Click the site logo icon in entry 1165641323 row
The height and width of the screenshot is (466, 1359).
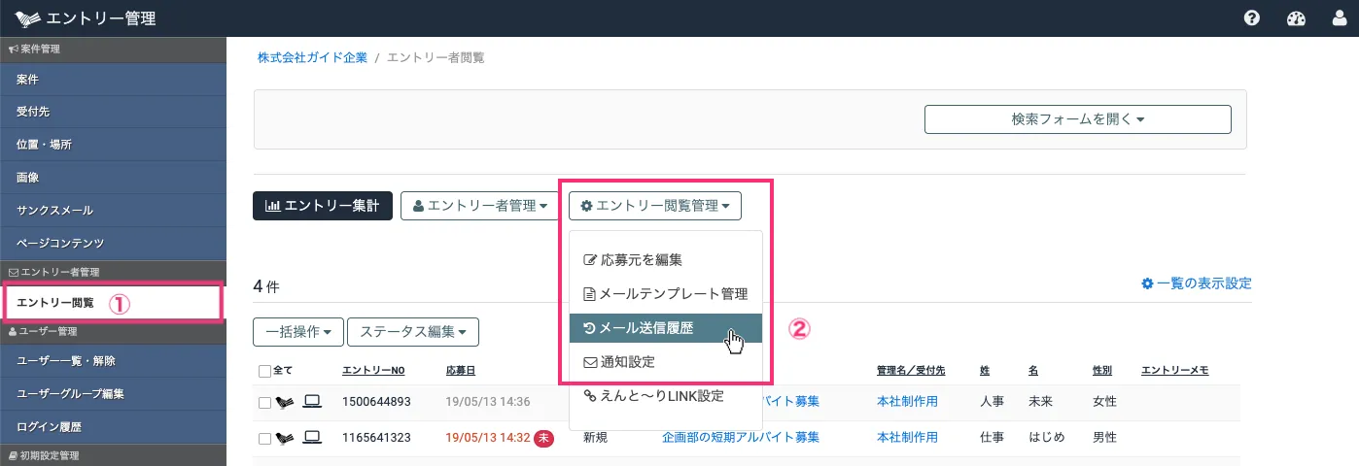[286, 438]
